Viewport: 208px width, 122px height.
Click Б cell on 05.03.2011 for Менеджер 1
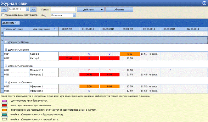(171, 70)
